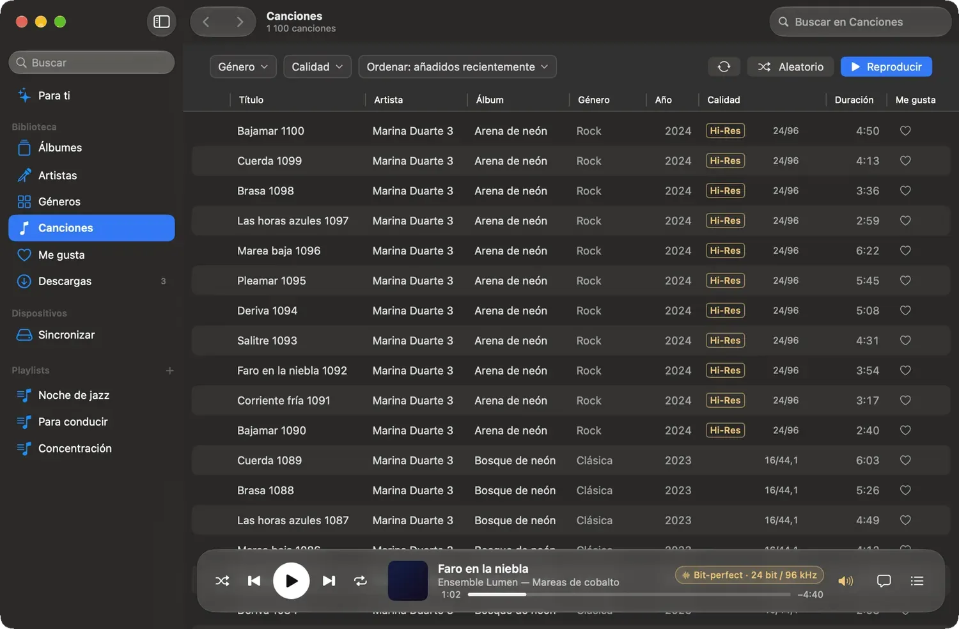959x629 pixels.
Task: Sort by the Año column header
Action: [x=664, y=100]
